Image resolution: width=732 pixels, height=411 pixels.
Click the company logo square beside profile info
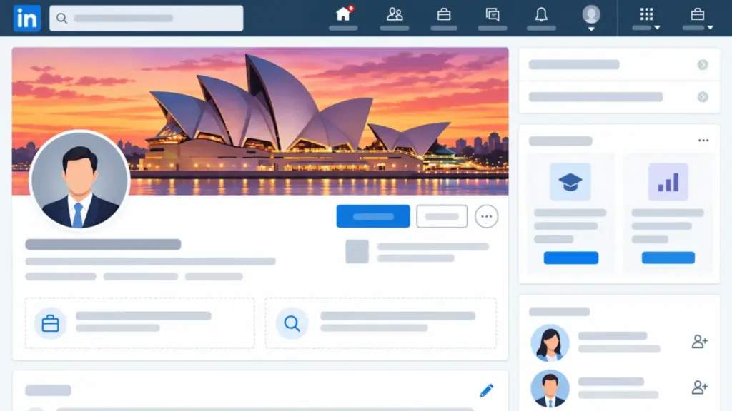click(x=357, y=252)
